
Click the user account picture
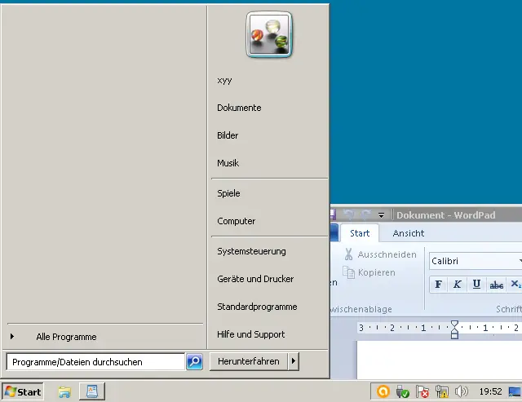tap(269, 35)
